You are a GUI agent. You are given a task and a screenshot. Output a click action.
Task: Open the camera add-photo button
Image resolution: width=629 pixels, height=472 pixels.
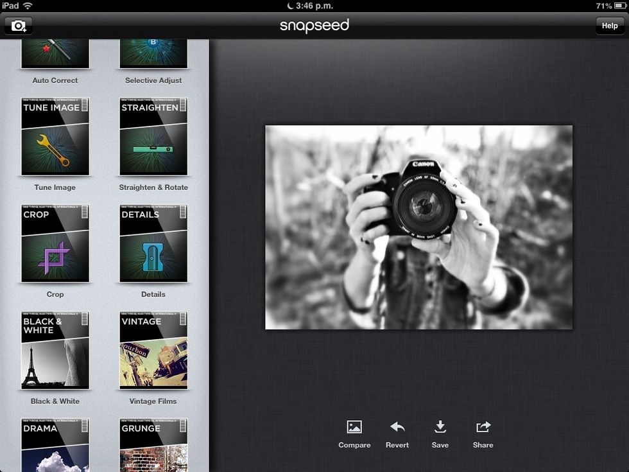point(18,26)
